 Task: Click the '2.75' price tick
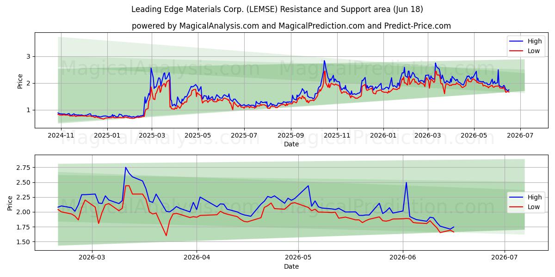23,168
